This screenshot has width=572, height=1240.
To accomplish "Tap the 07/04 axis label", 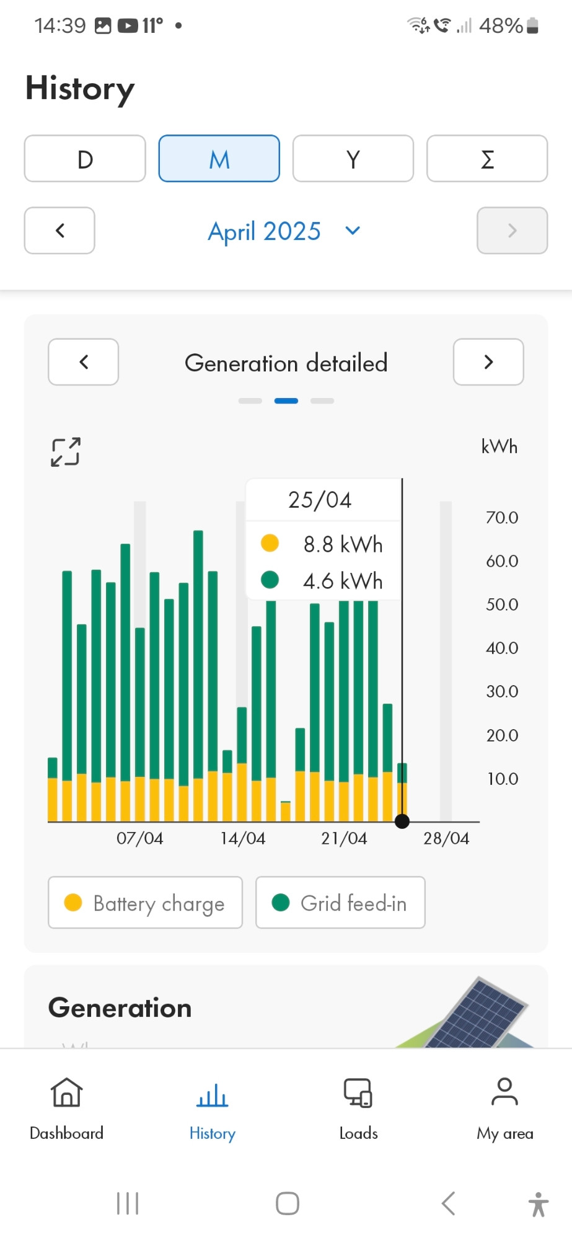I will tap(140, 838).
